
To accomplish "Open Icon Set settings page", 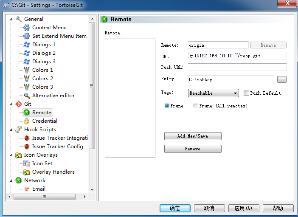I will [42, 163].
